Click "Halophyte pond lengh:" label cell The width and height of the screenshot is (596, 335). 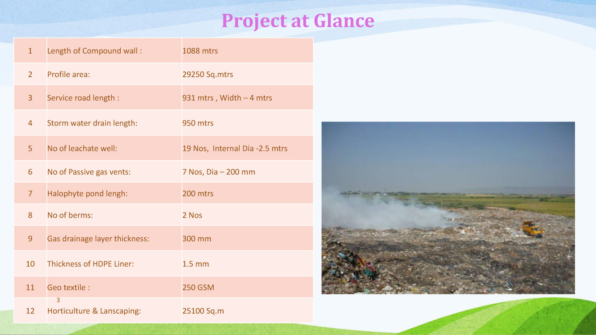pos(114,193)
